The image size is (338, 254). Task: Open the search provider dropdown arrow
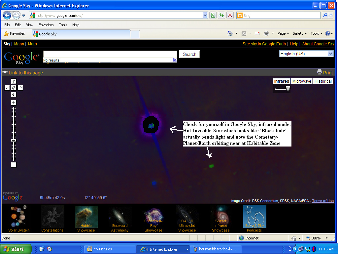(x=331, y=15)
